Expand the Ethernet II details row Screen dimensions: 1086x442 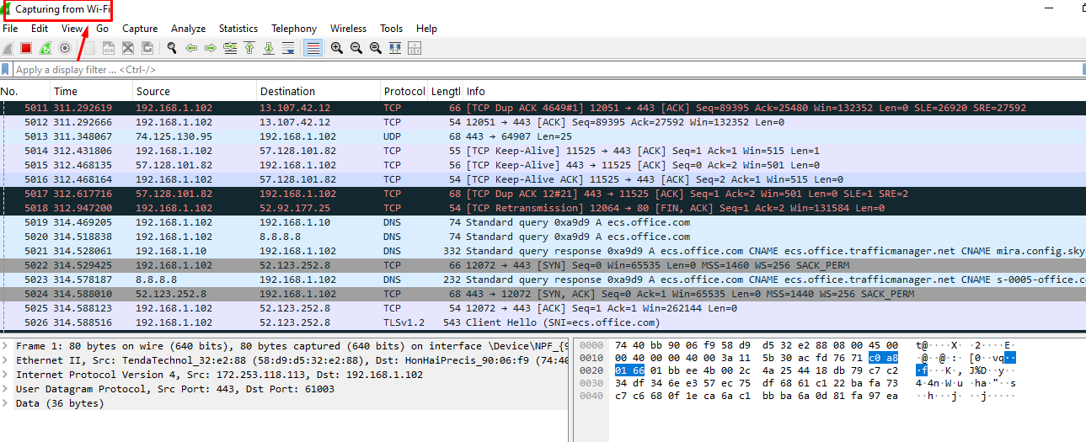[x=5, y=360]
